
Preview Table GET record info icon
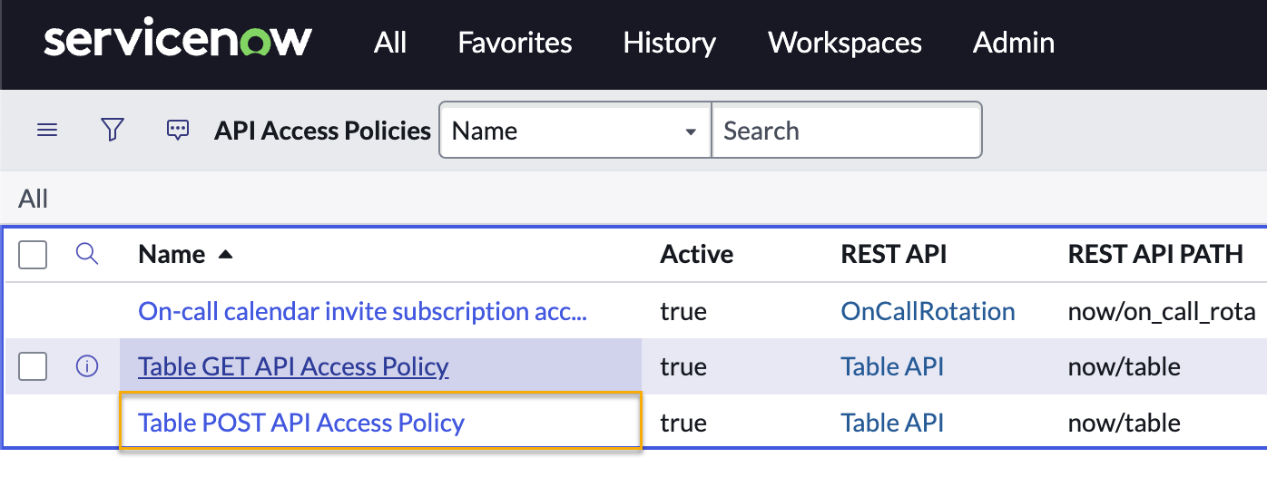[x=87, y=366]
